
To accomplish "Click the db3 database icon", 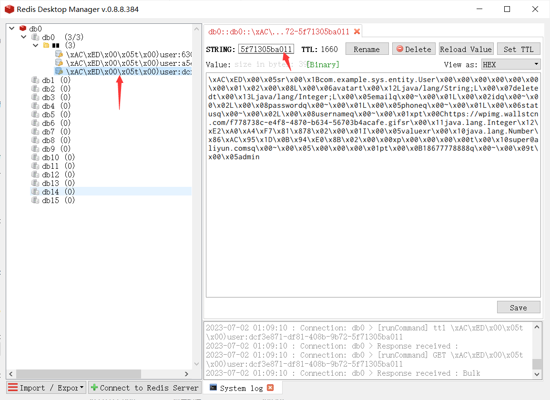I will pos(35,97).
